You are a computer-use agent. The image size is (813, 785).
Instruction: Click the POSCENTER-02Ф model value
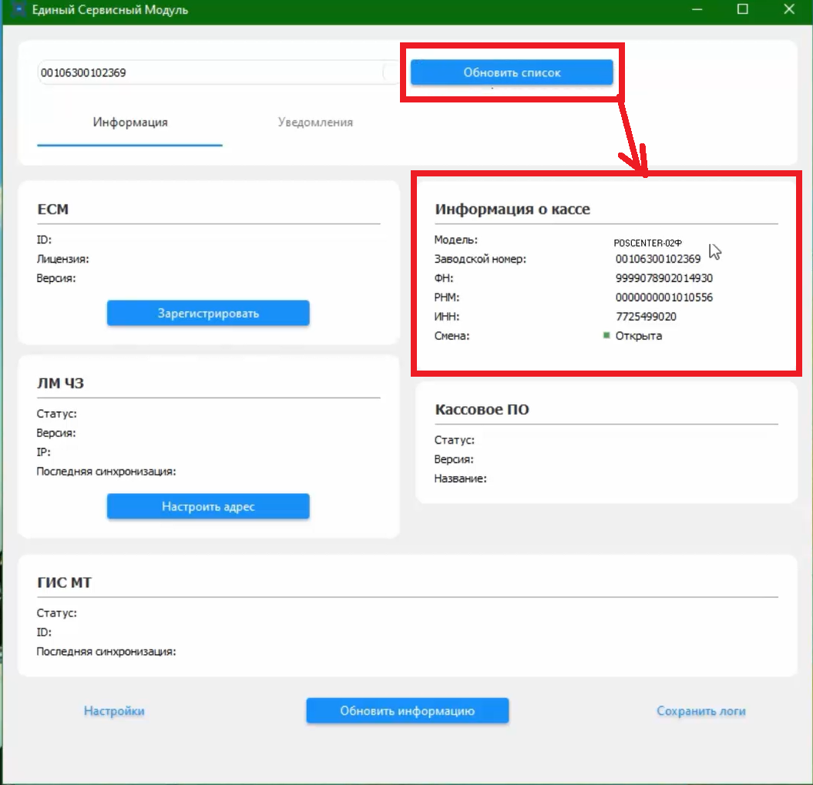pos(647,243)
